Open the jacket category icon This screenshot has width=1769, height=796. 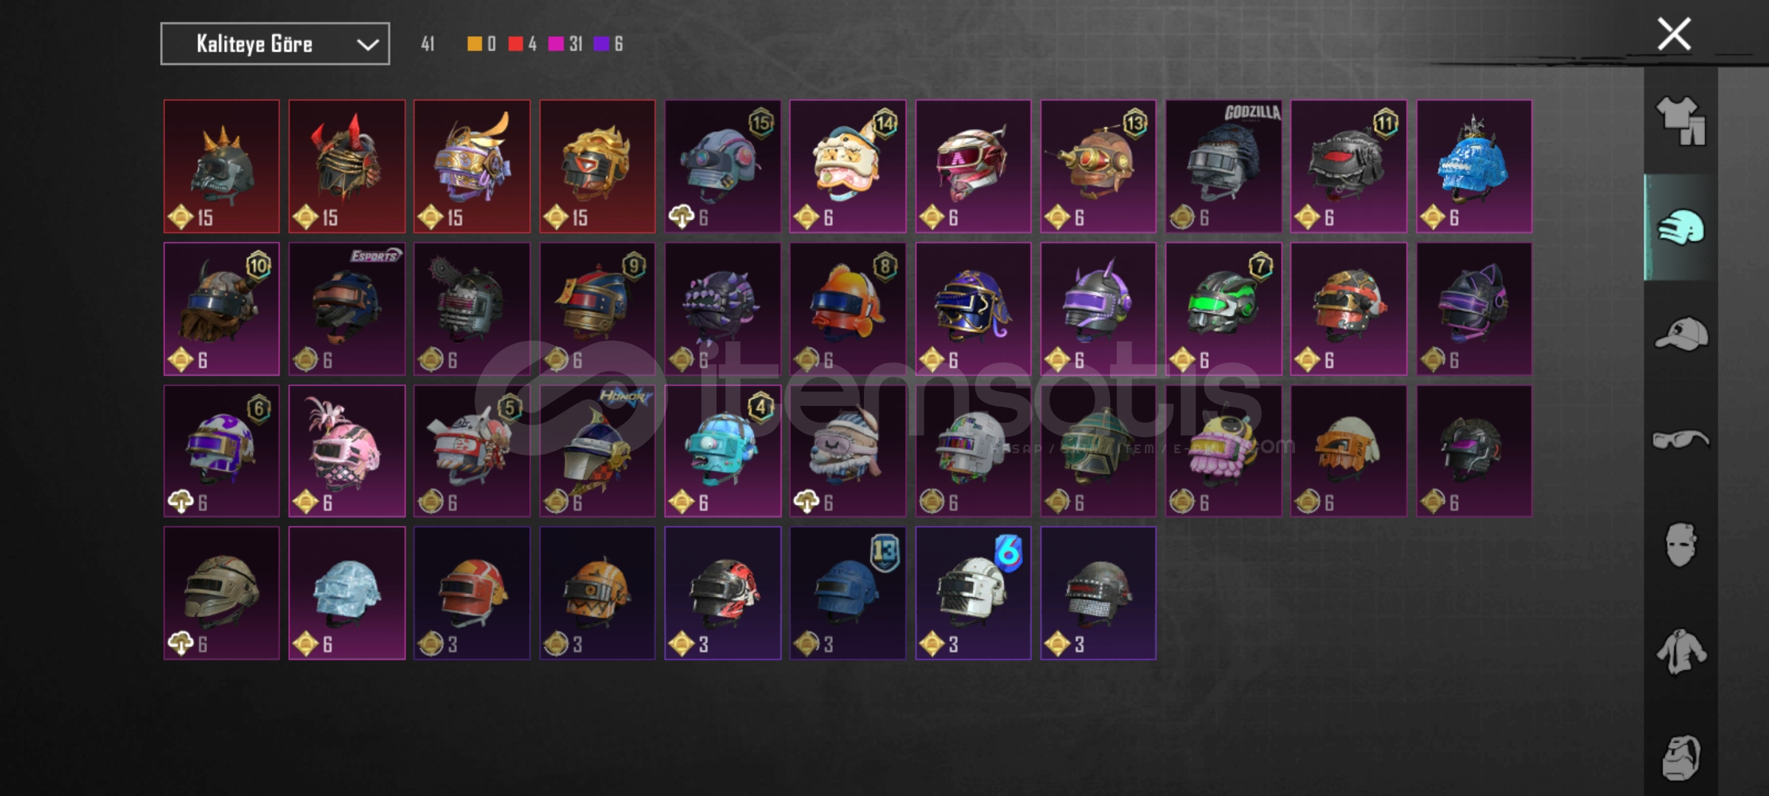pos(1681,652)
